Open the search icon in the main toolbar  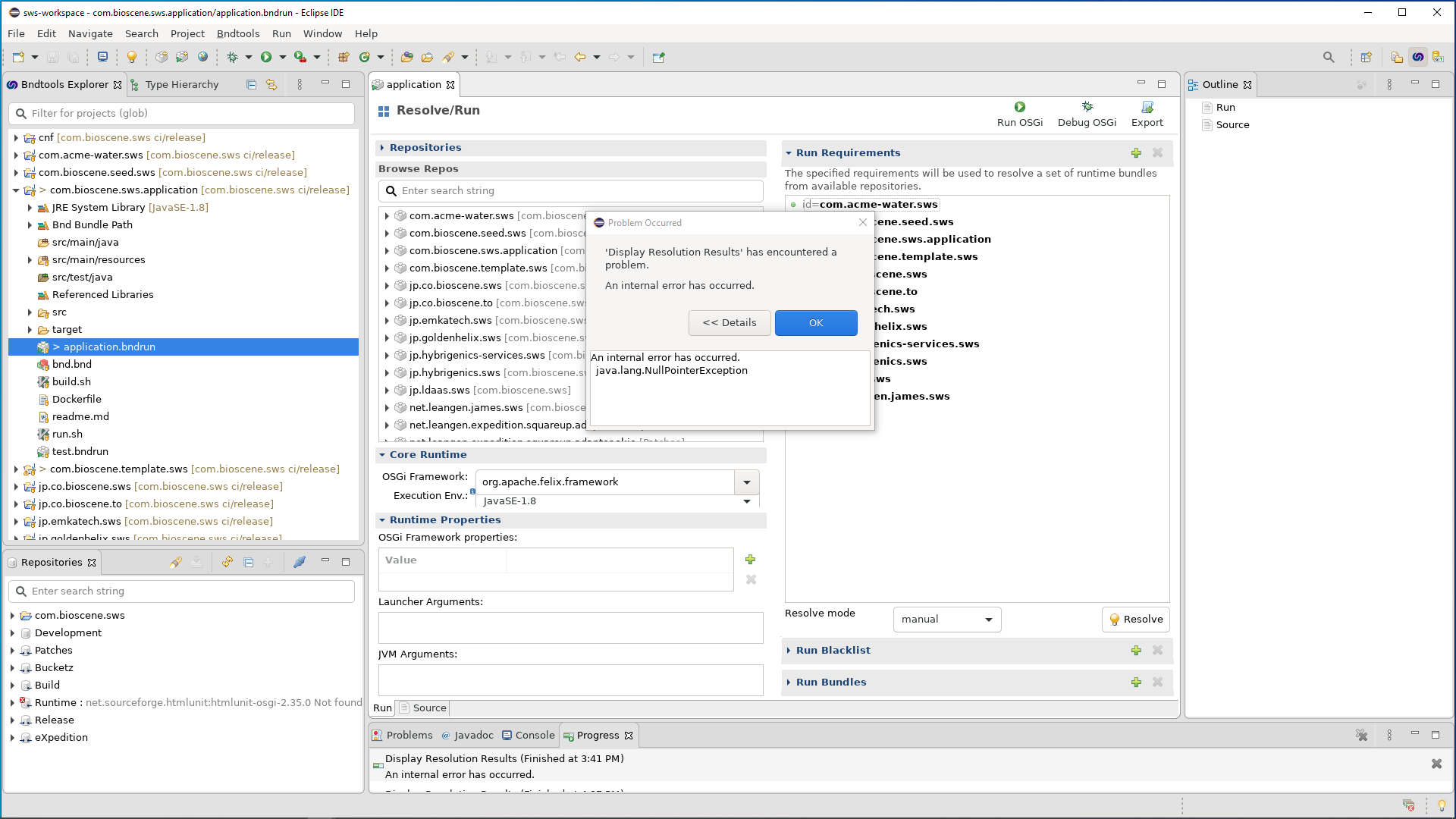click(x=1329, y=57)
